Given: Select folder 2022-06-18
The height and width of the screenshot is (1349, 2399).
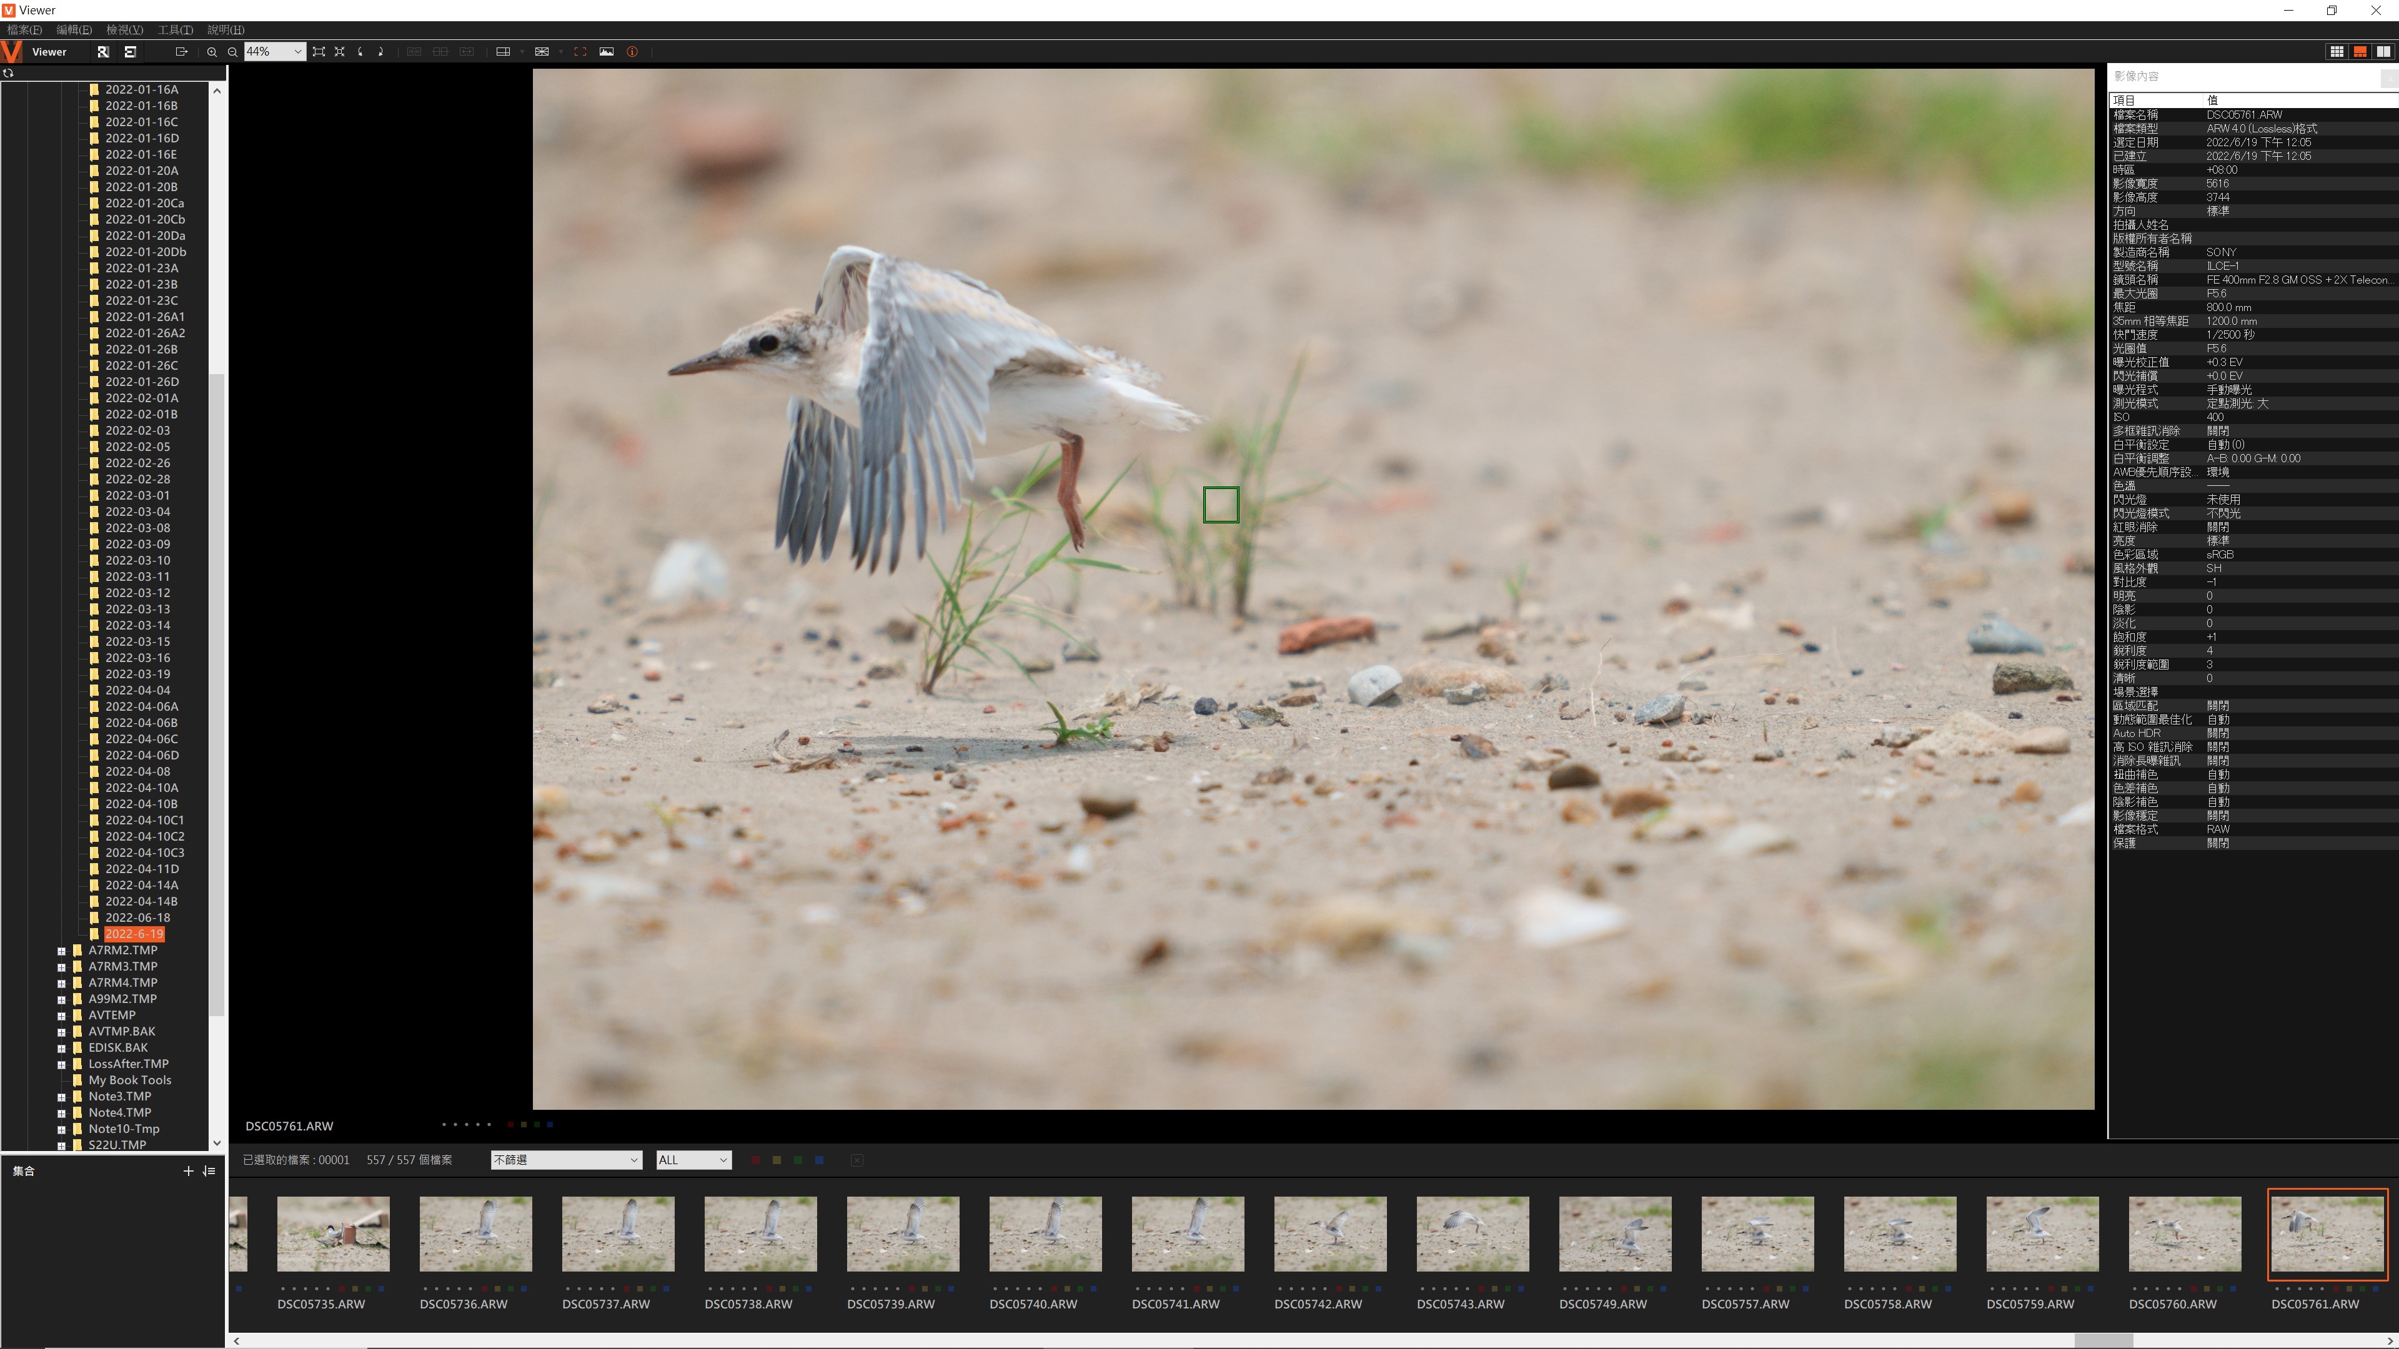Looking at the screenshot, I should (x=138, y=917).
